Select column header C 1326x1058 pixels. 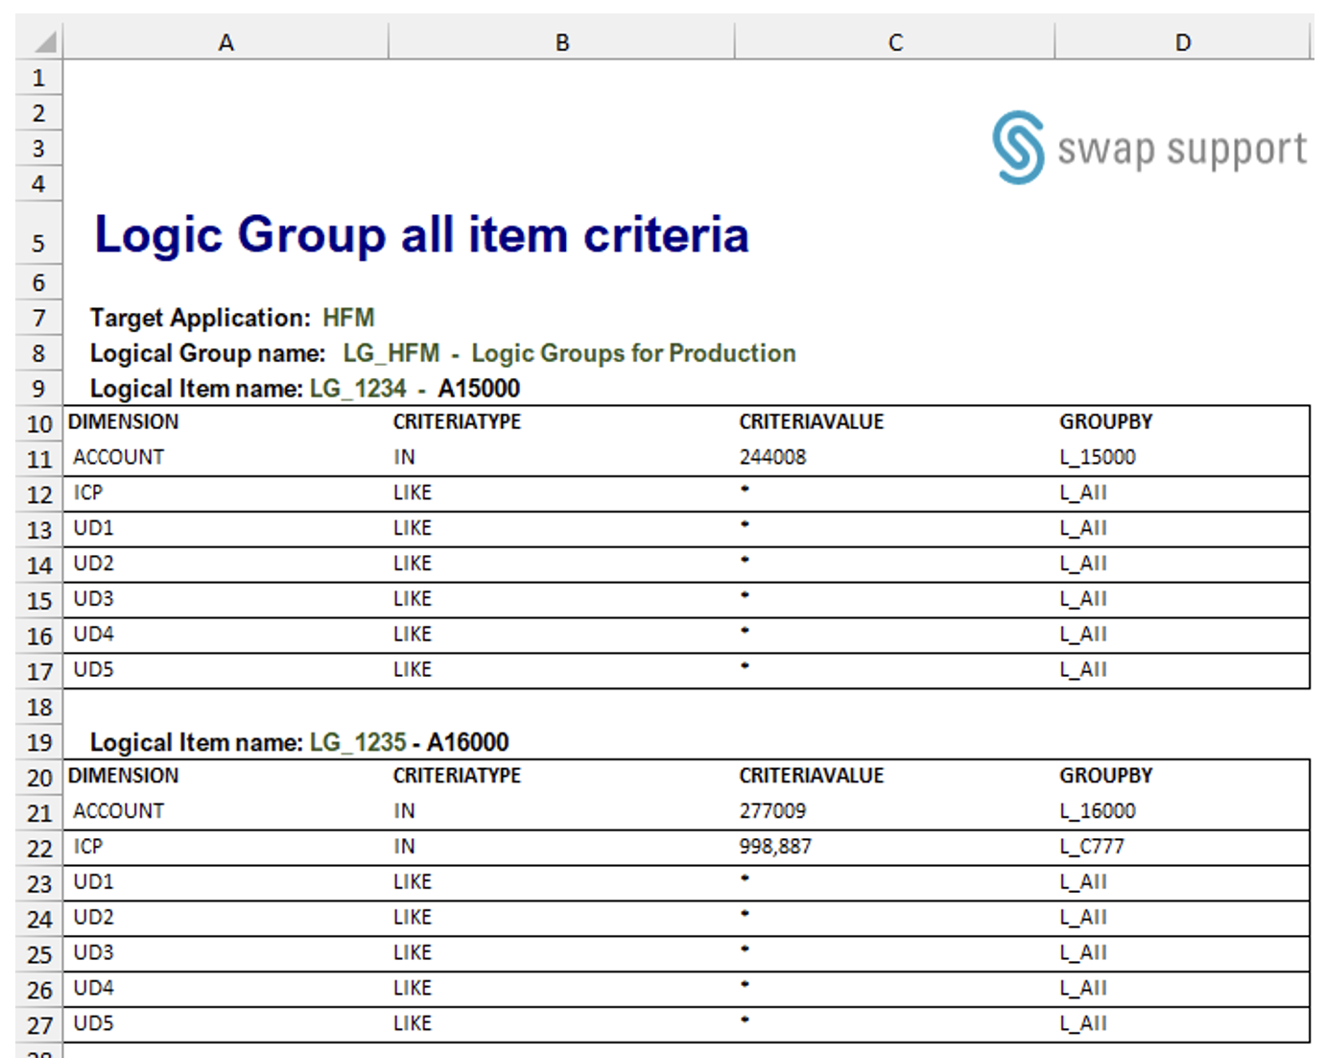[895, 41]
